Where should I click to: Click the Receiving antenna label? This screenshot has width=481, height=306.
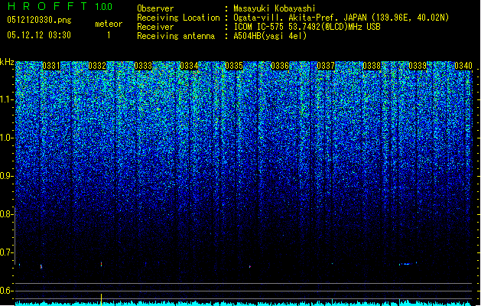point(176,36)
